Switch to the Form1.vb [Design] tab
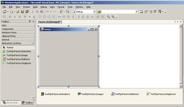The image size is (184, 107). pos(49,22)
